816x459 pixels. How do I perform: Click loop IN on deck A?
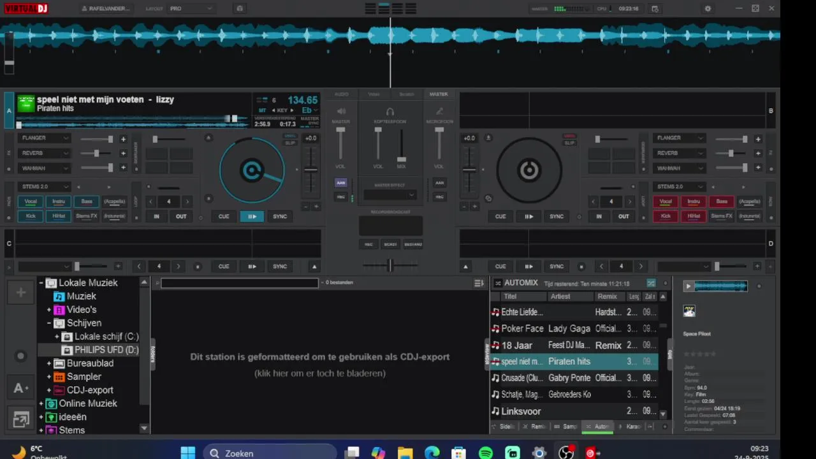coord(156,216)
